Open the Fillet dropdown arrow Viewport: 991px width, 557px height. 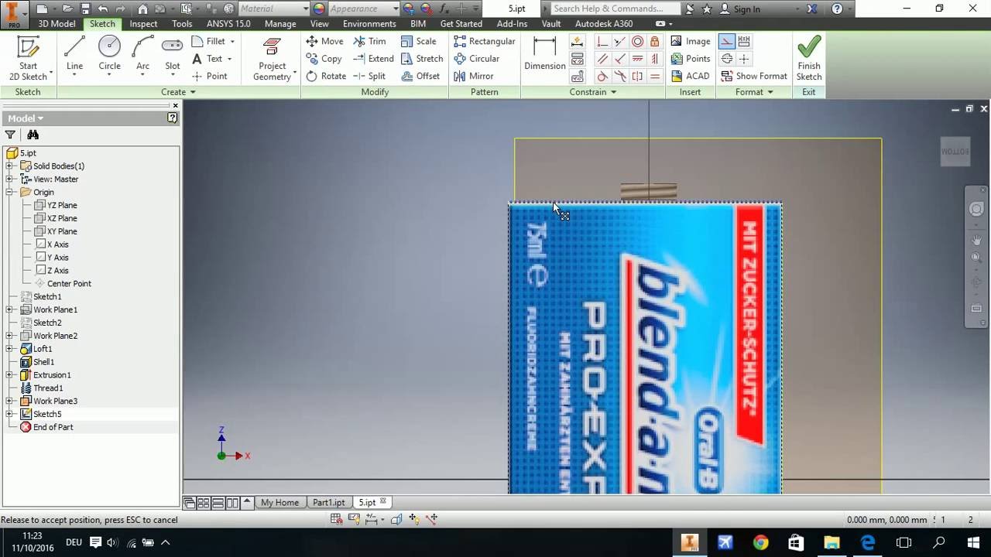point(231,42)
